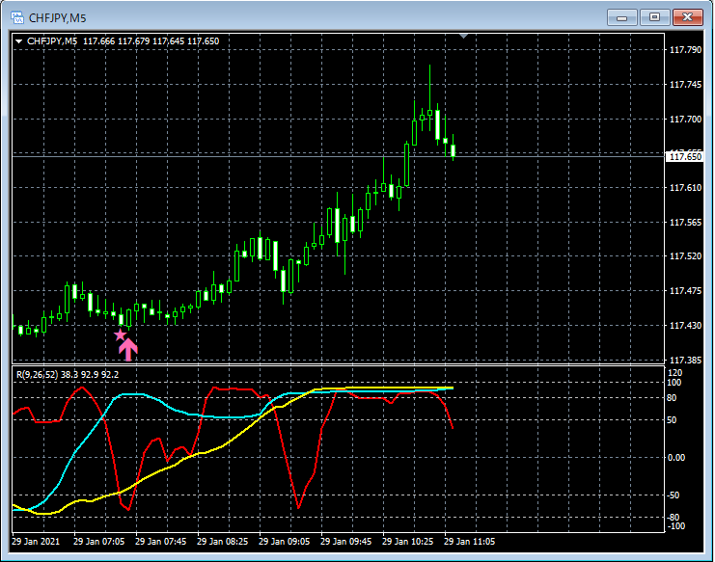
Task: Click the pink star signal marker
Action: coord(120,335)
